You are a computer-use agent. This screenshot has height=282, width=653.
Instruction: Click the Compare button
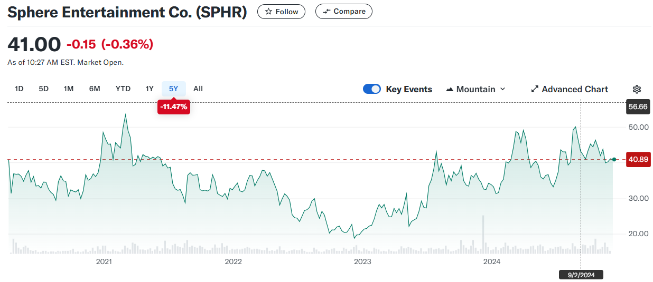[x=344, y=11]
